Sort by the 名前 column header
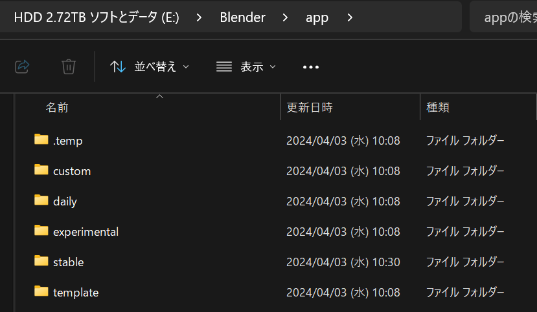Screen dimensions: 537x312 [x=57, y=107]
